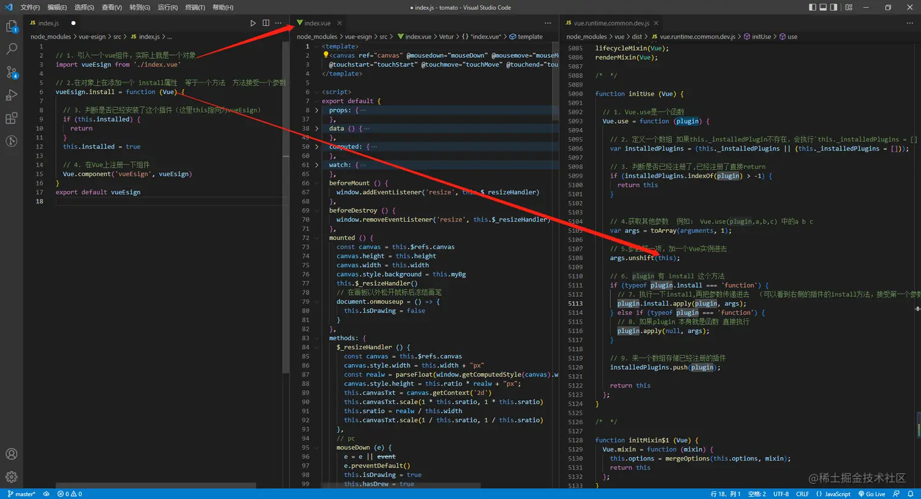This screenshot has height=499, width=921.
Task: Open the 查看(V) menu
Action: [x=111, y=7]
